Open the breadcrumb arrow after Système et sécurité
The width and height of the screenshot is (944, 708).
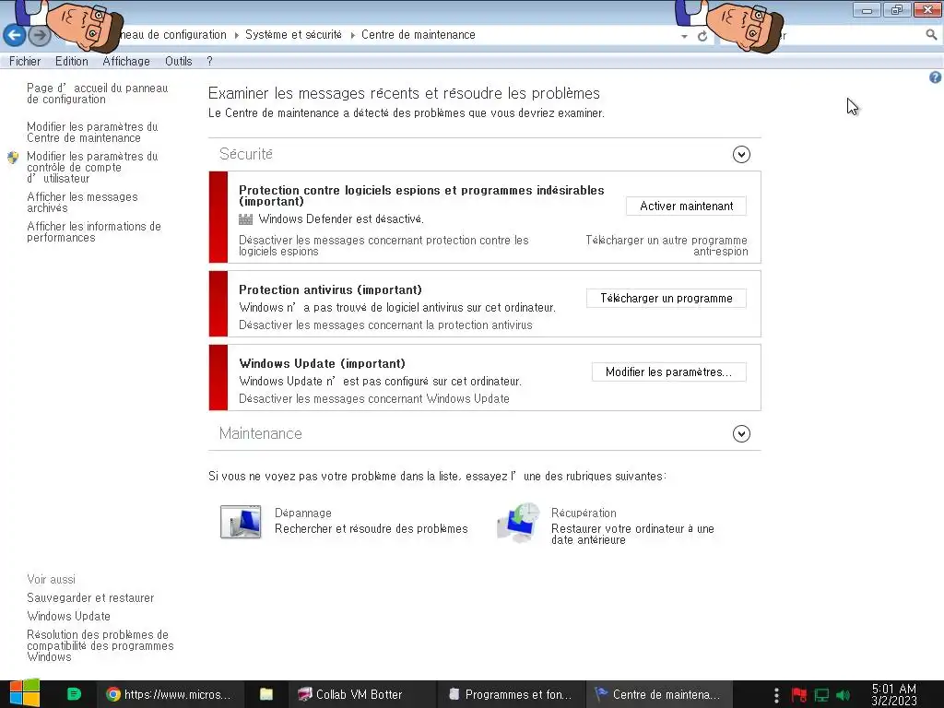pos(353,35)
